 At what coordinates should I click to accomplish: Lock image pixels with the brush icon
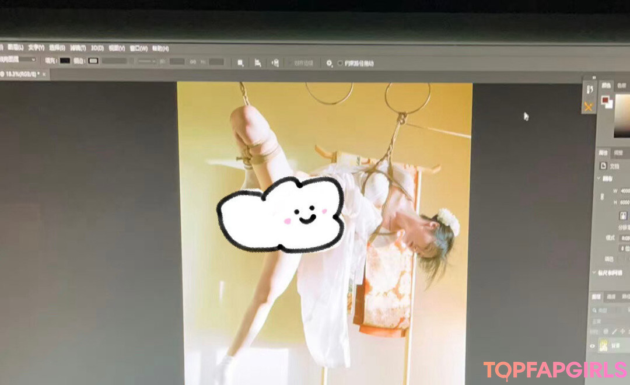tap(613, 331)
